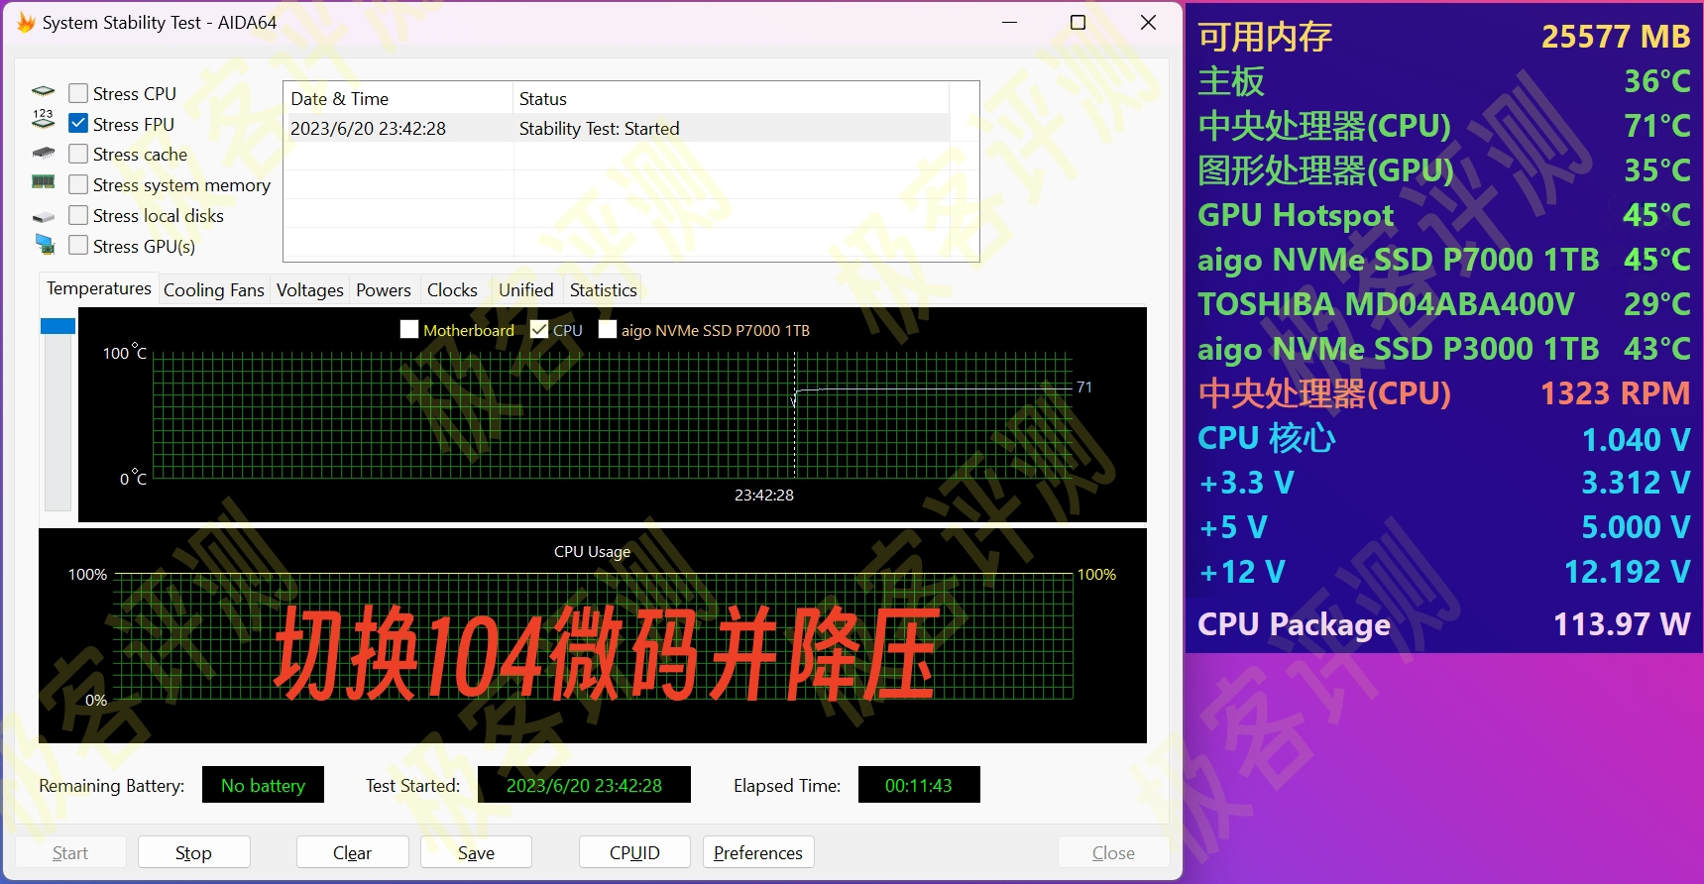Maximize the AIDA64 stability test window
1704x884 pixels.
pos(1078,22)
